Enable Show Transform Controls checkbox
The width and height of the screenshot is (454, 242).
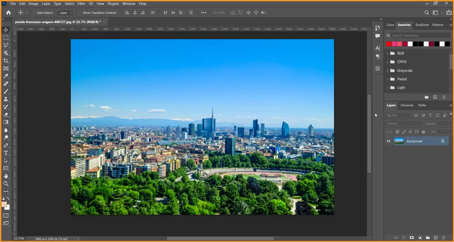click(80, 13)
